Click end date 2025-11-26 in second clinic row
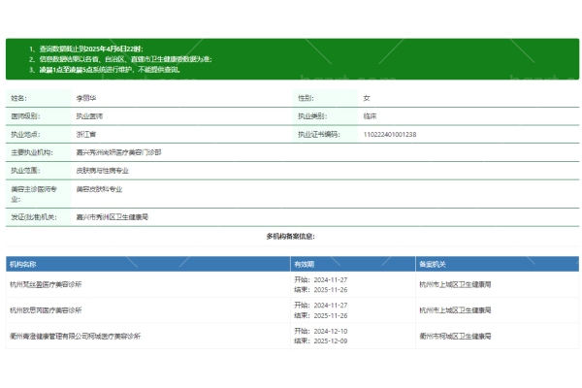Viewport: 582px width, 388px height. coord(331,315)
